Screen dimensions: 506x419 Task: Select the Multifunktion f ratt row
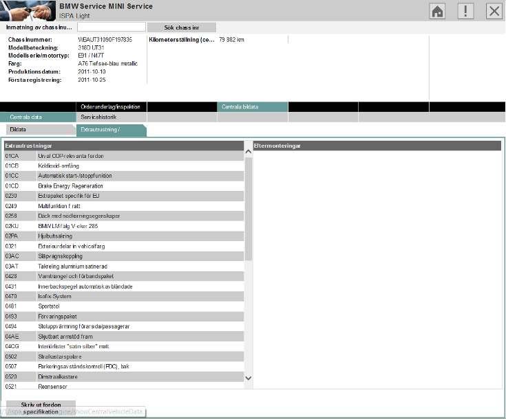click(124, 206)
